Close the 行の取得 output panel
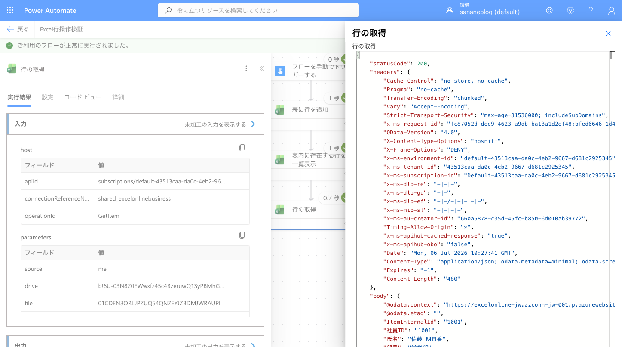Viewport: 622px width, 347px height. click(608, 34)
